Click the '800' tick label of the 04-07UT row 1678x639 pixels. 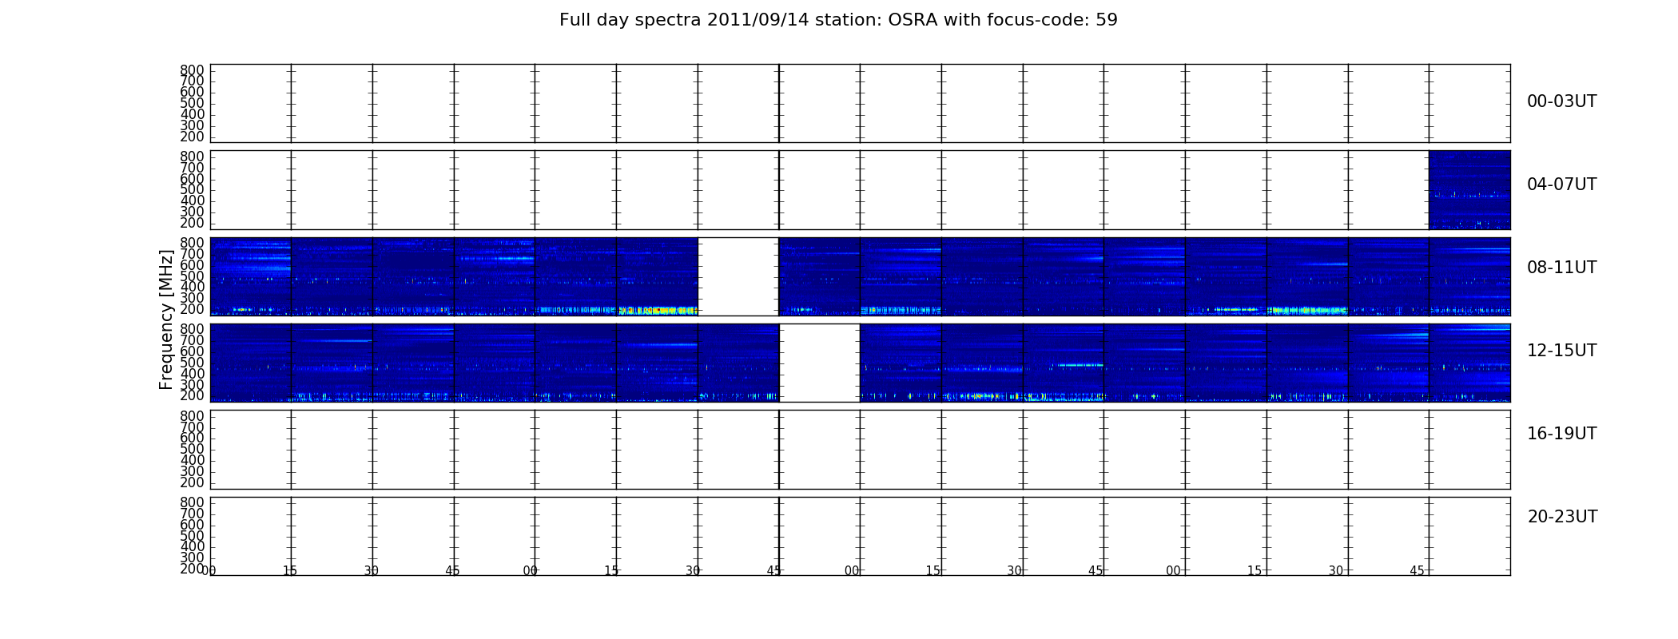tap(192, 157)
